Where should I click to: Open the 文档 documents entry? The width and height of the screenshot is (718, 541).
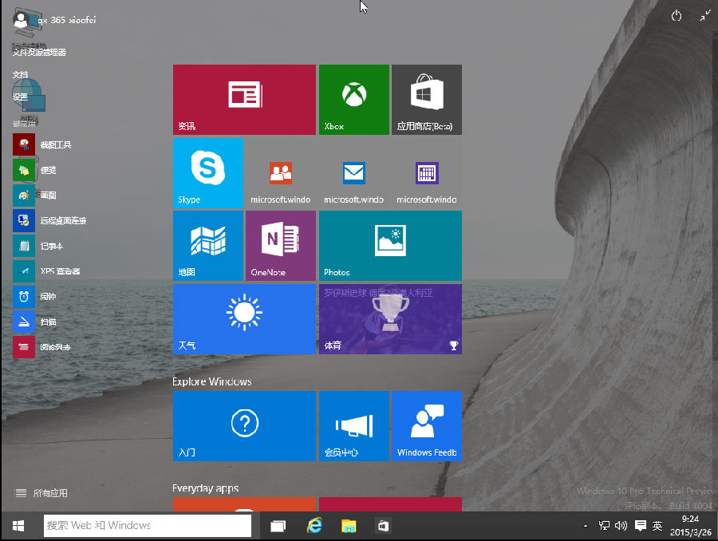20,75
